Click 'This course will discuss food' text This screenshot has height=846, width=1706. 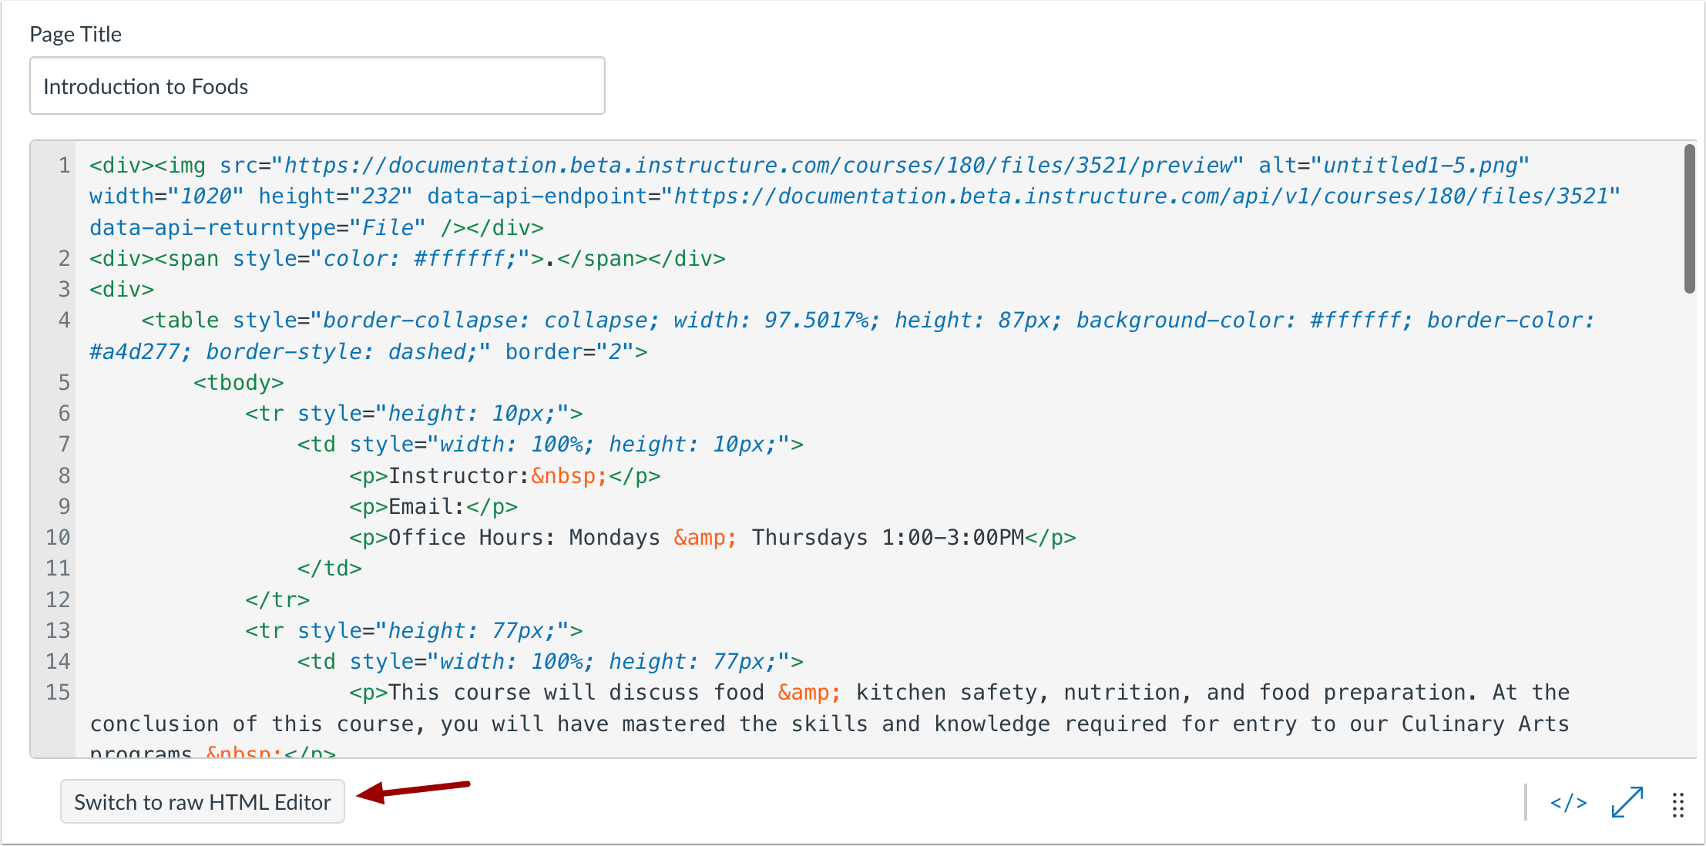576,692
